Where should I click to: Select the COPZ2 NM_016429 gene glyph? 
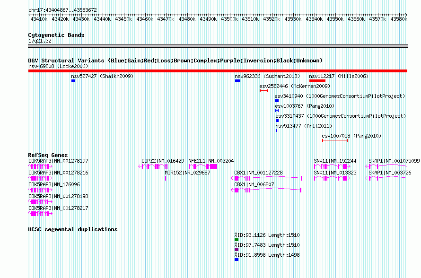point(153,166)
